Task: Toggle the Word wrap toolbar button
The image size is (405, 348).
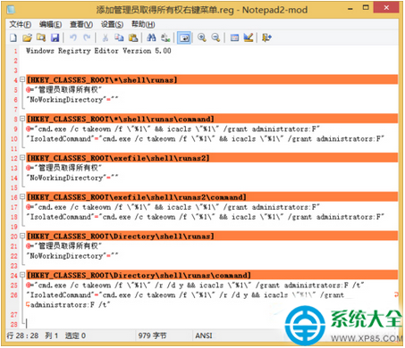Action: click(x=184, y=37)
